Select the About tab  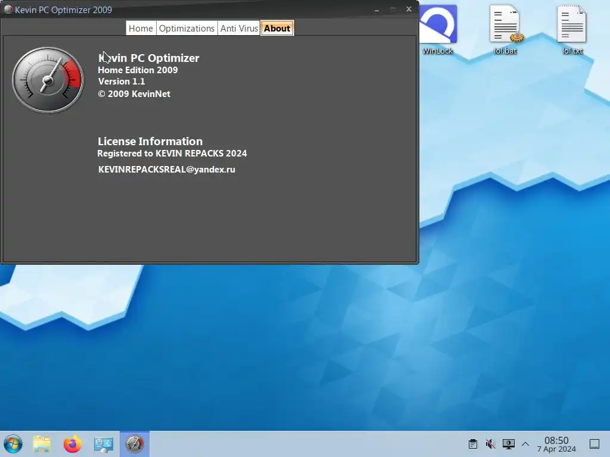(277, 29)
